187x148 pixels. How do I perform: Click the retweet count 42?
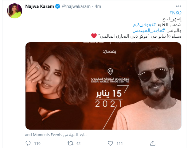tap(78, 144)
